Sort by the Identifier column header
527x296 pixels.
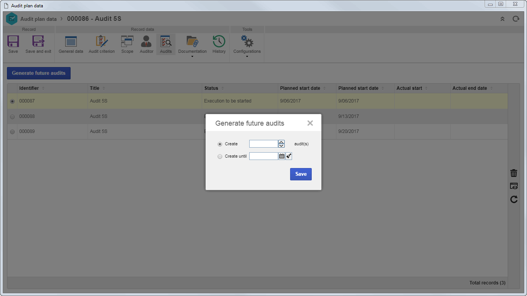point(29,88)
